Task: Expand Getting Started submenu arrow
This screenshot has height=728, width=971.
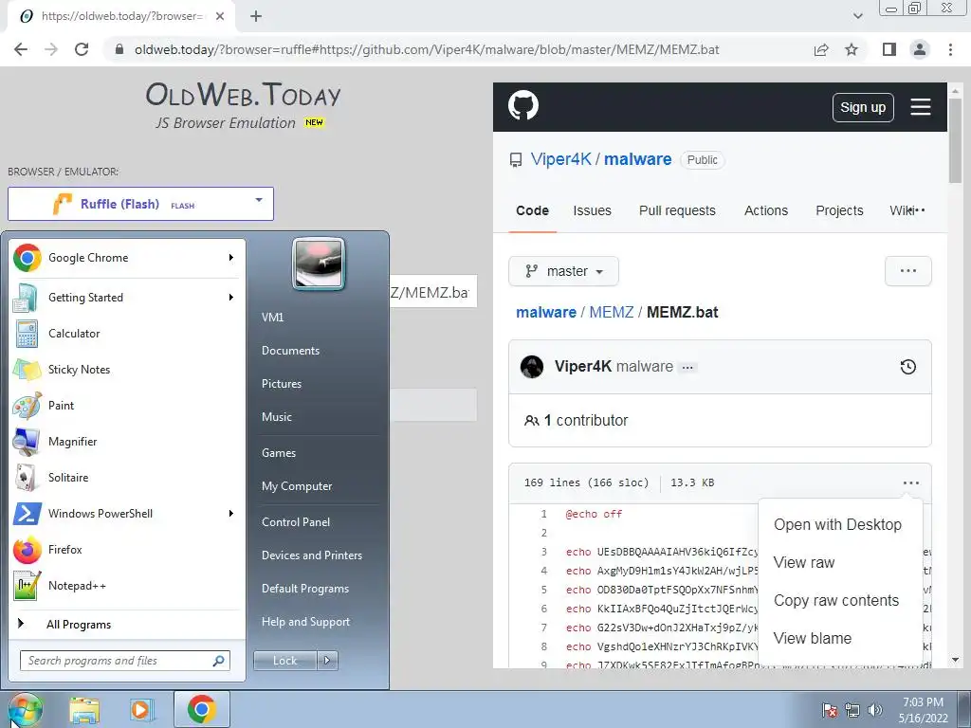Action: 231,297
